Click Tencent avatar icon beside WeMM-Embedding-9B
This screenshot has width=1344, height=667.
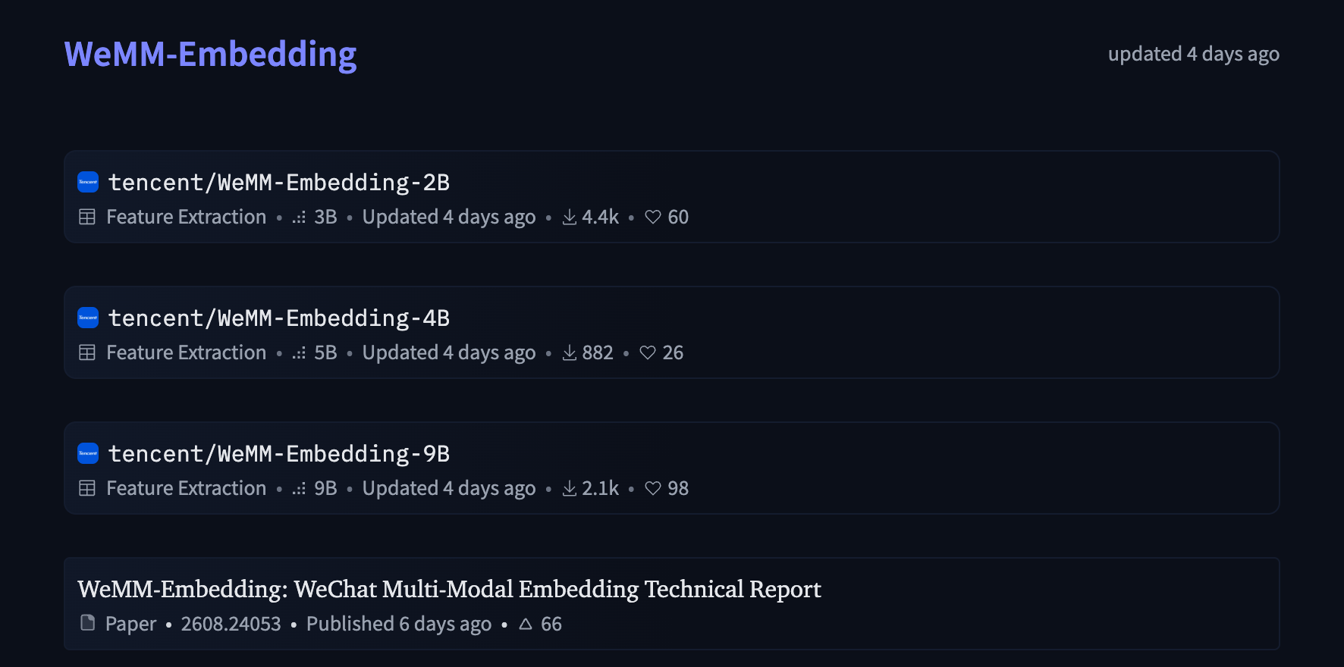click(88, 453)
